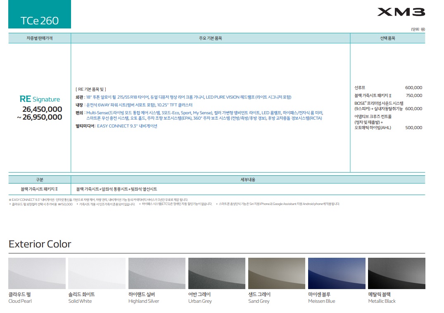This screenshot has width=444, height=313.
Task: Click the XM3 logo
Action: pos(401,12)
